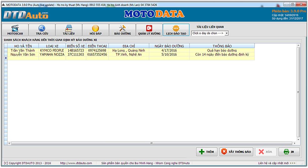Click the vertical scrollbar up arrow
The height and width of the screenshot is (168, 308).
[x=298, y=45]
